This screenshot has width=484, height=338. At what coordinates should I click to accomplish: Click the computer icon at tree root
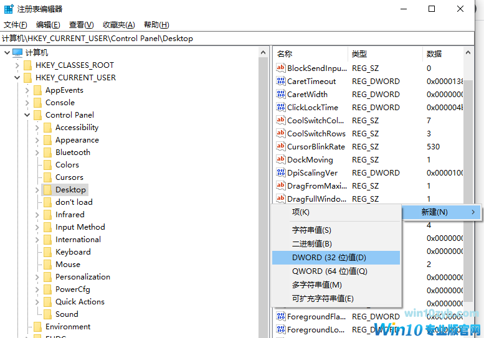point(17,53)
